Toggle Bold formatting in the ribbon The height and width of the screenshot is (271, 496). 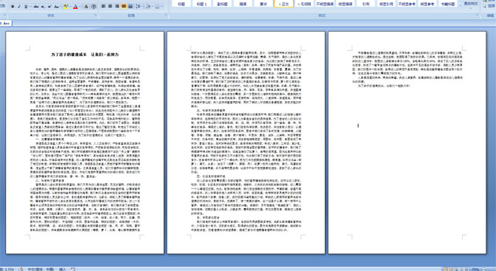click(x=13, y=7)
